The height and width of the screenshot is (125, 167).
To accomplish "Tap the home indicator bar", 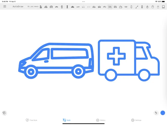I will (x=84, y=124).
